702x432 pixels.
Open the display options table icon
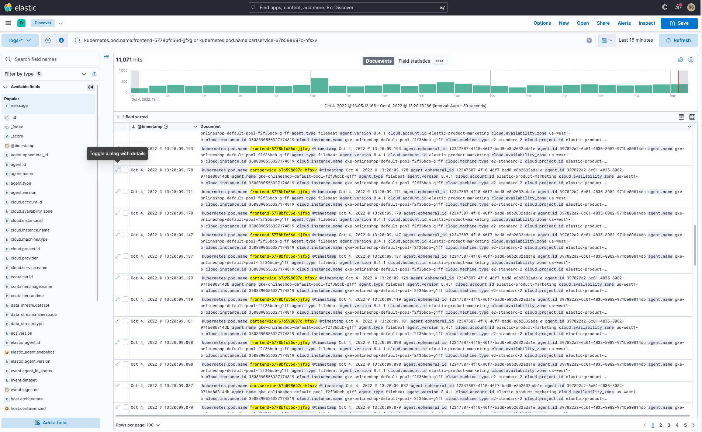coord(681,117)
